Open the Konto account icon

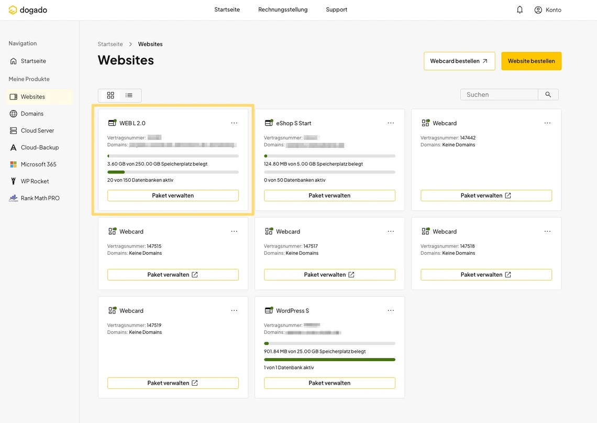point(537,9)
